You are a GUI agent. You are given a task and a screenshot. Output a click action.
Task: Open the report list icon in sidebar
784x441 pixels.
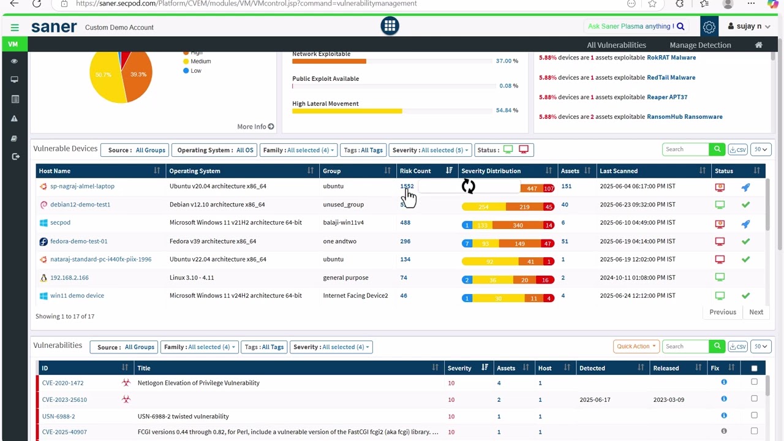pyautogui.click(x=15, y=99)
